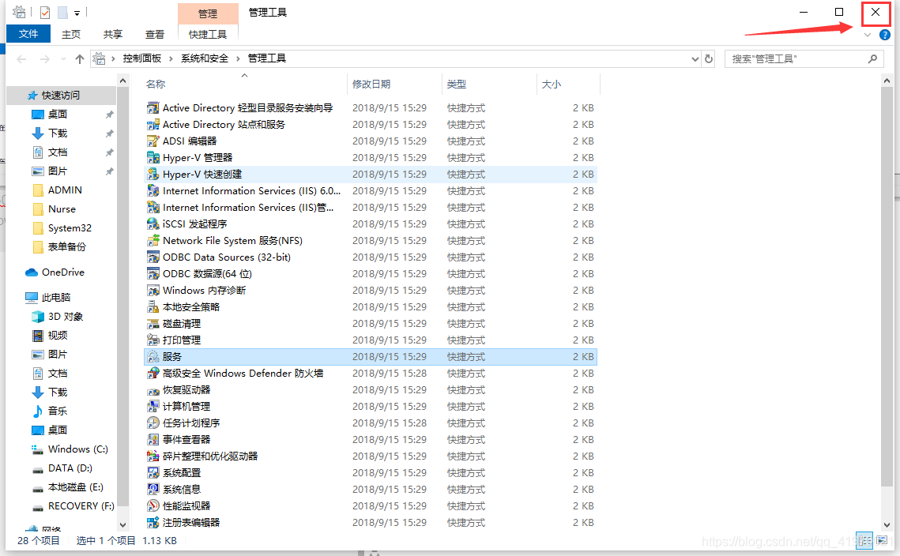Viewport: 900px width, 556px height.
Task: Select the 本地安全策略 icon
Action: (153, 307)
